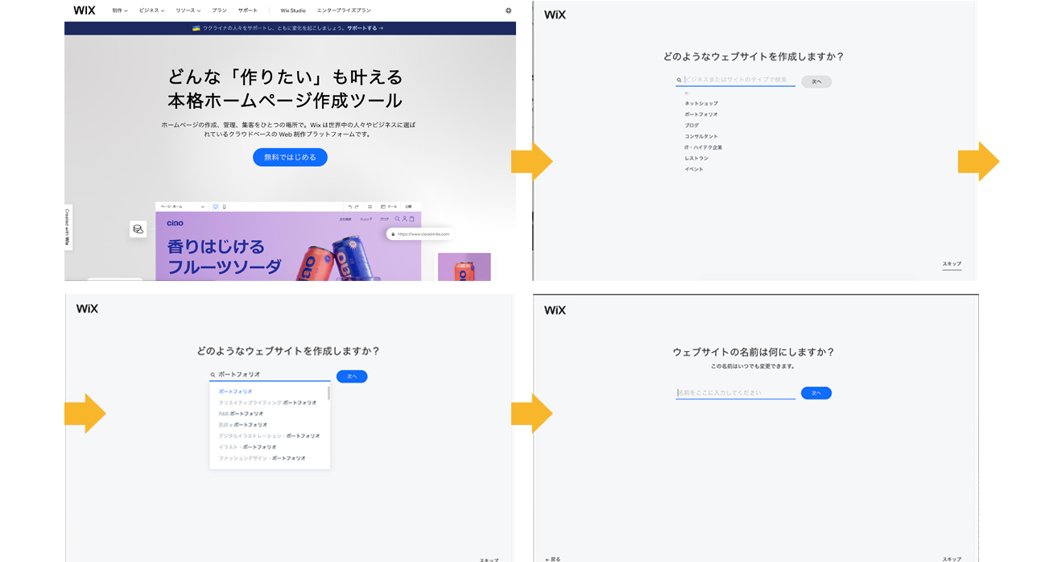1037x562 pixels.
Task: Click the ciaodrinks.com URL pill
Action: [x=420, y=234]
